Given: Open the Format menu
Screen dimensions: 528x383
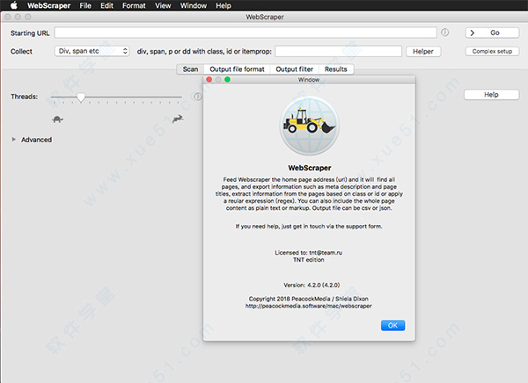Looking at the screenshot, I should point(134,6).
